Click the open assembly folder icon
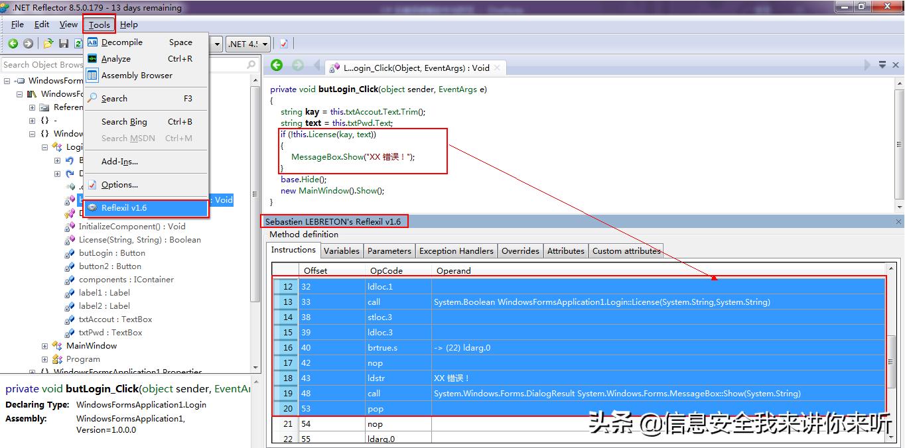The width and height of the screenshot is (905, 448). (48, 44)
